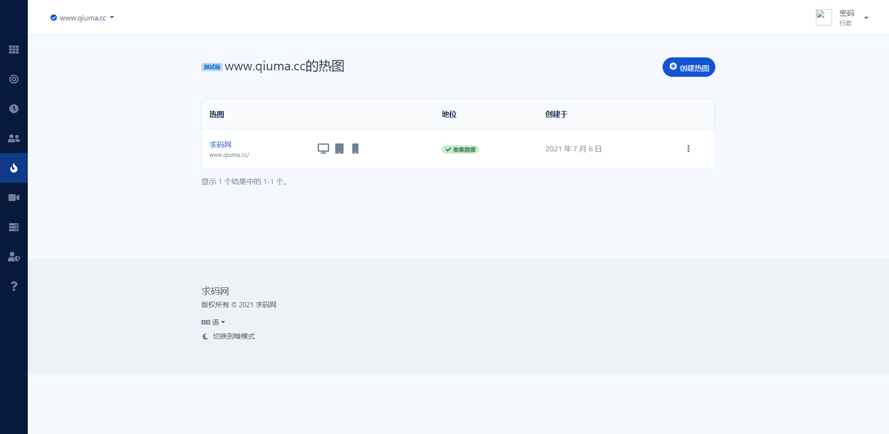Open the user shield icon in sidebar

tap(14, 257)
